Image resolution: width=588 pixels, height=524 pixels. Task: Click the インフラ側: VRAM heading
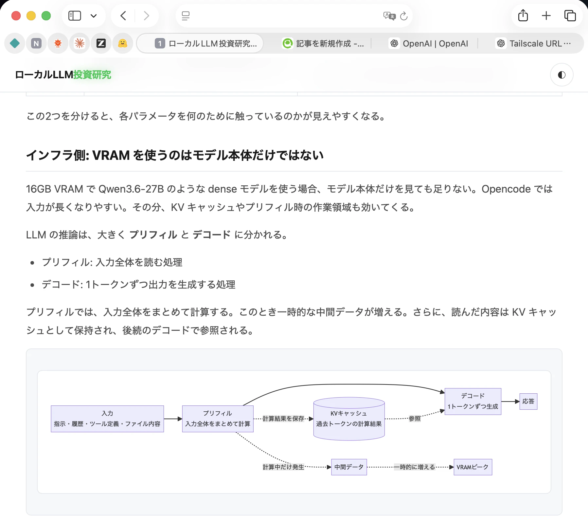point(175,155)
